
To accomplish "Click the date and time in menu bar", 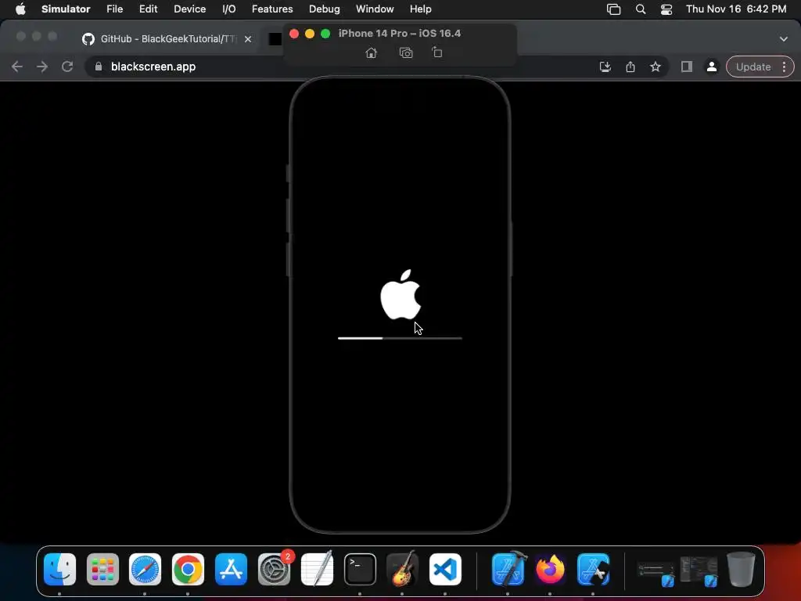I will tap(736, 9).
